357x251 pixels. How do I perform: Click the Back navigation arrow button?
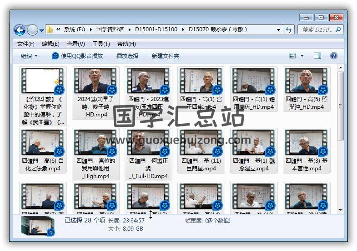pyautogui.click(x=20, y=30)
